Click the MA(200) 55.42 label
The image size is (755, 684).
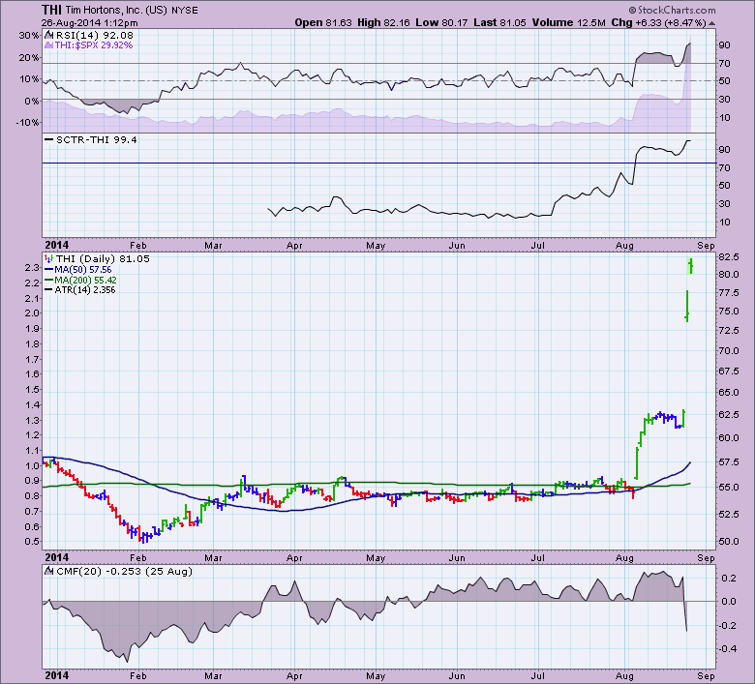click(85, 281)
